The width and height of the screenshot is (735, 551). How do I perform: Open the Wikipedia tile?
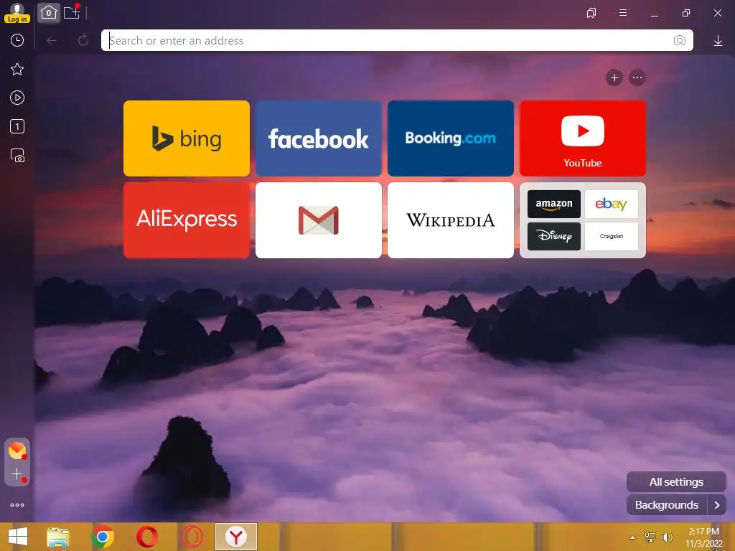coord(451,220)
